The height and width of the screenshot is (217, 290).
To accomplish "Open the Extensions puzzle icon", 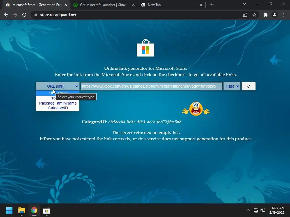I will pos(266,15).
